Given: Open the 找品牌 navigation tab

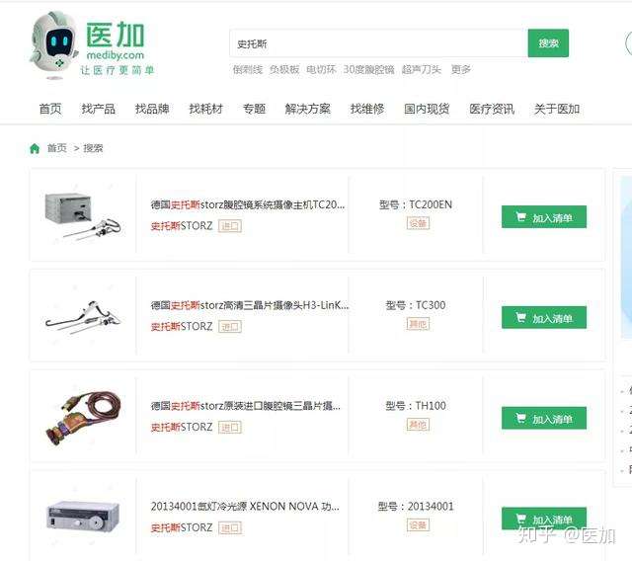Looking at the screenshot, I should [152, 109].
